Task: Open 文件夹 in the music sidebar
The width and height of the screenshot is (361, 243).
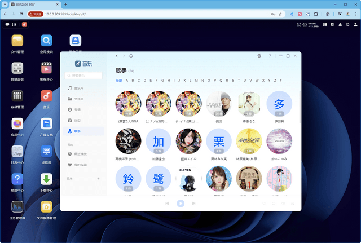Action: pyautogui.click(x=83, y=99)
